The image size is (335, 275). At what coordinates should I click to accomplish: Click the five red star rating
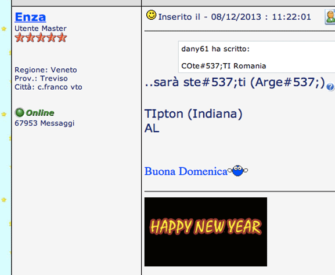click(41, 38)
